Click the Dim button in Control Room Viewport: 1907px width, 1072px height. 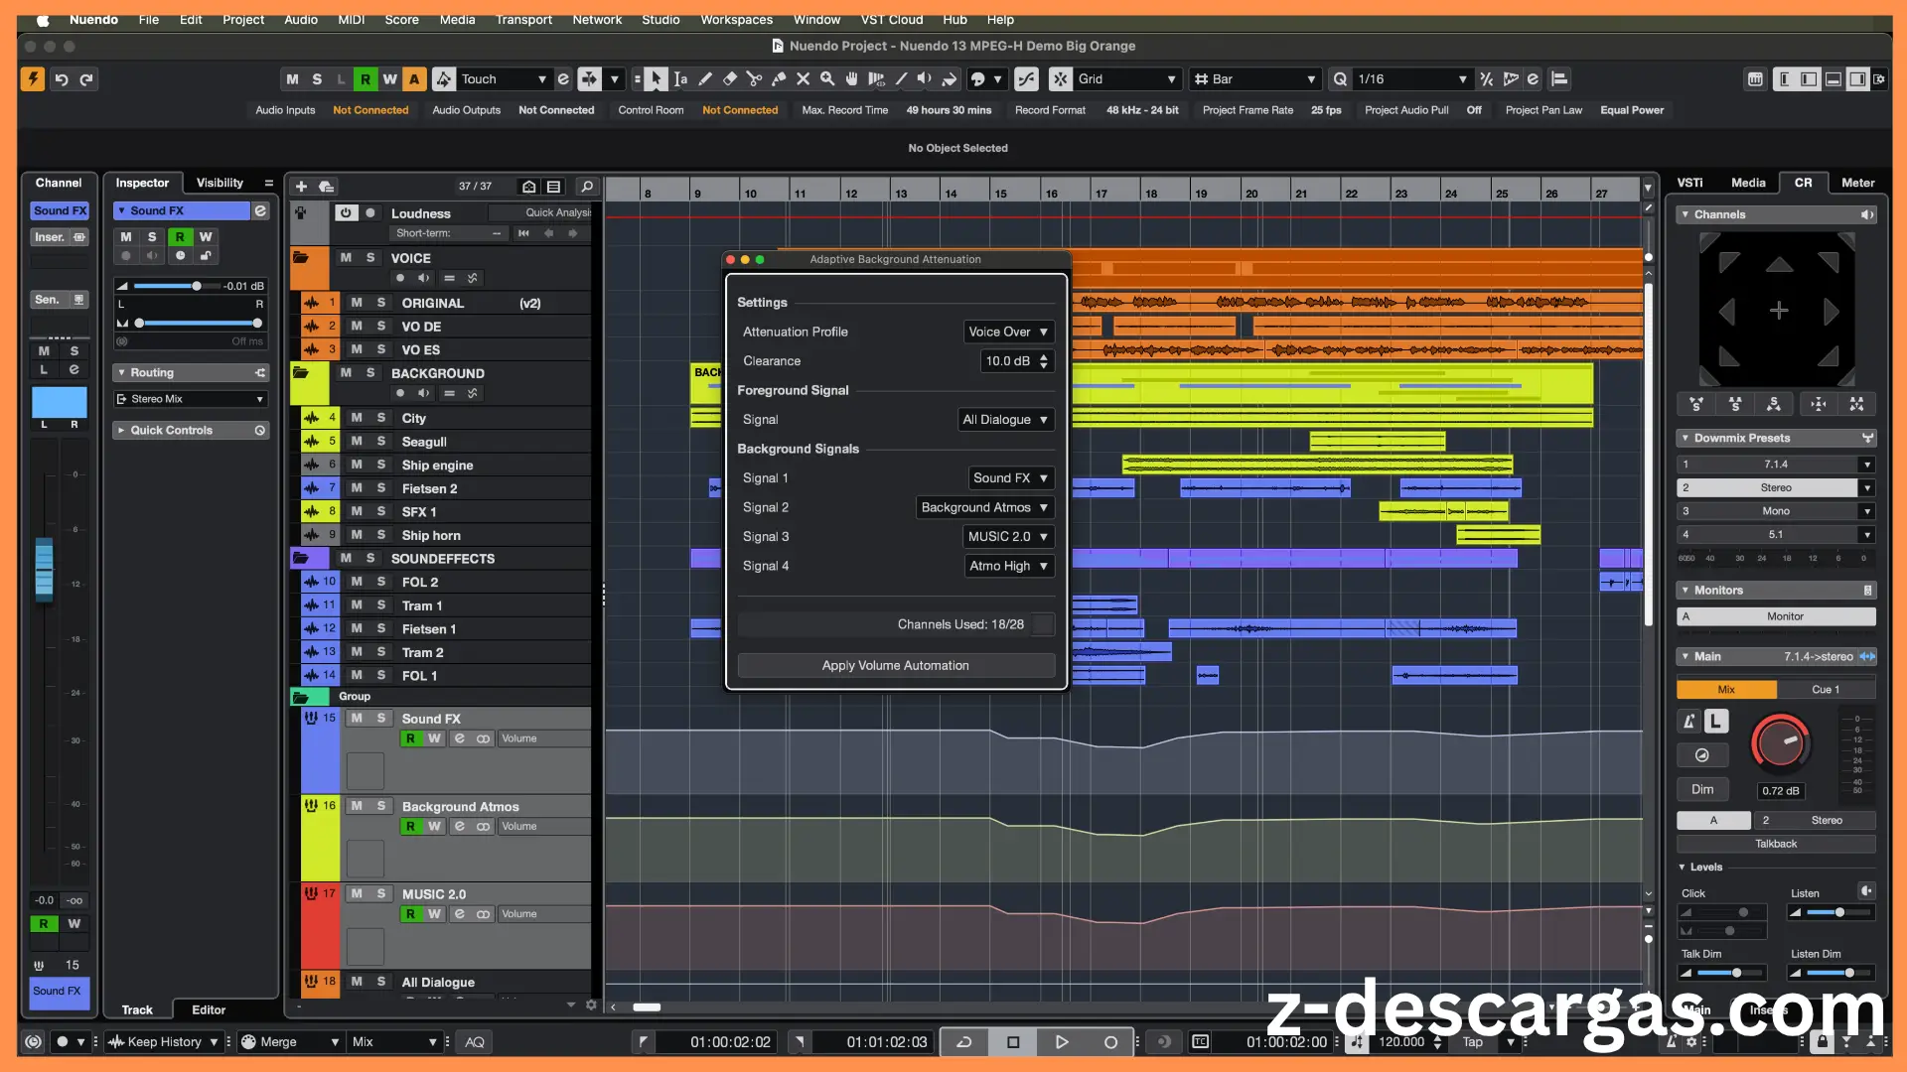click(1702, 789)
